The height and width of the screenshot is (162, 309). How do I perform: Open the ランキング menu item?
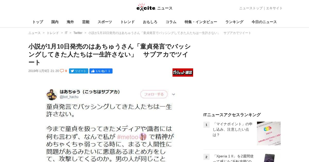click(x=234, y=22)
